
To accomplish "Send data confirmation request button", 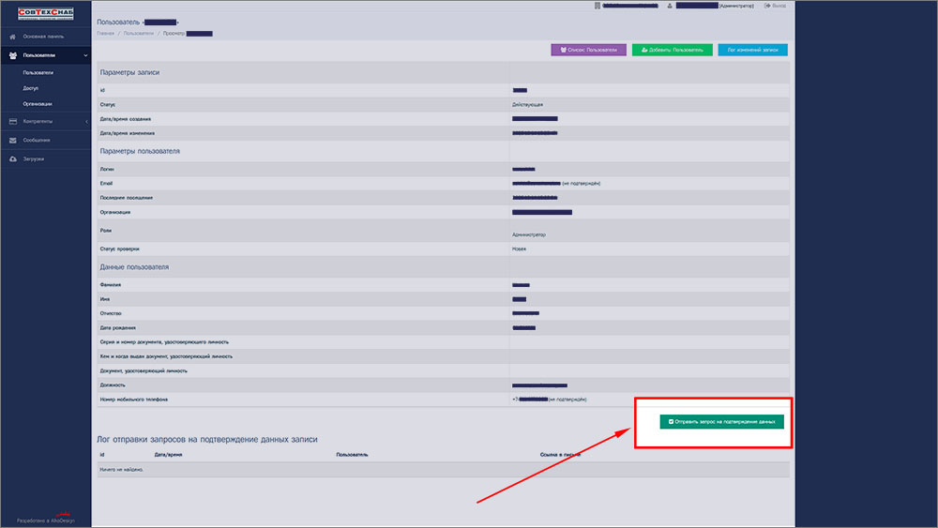I will coord(721,422).
